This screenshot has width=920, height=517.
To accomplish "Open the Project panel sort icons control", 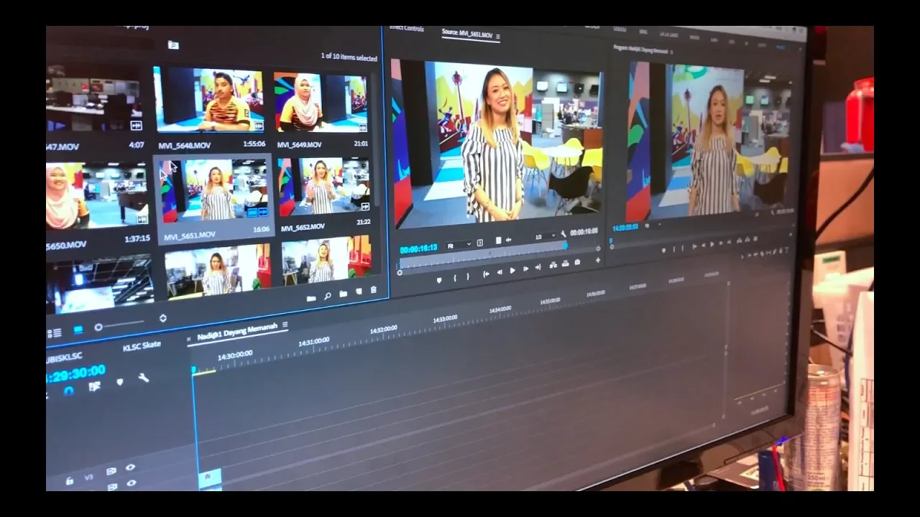I will pyautogui.click(x=163, y=318).
